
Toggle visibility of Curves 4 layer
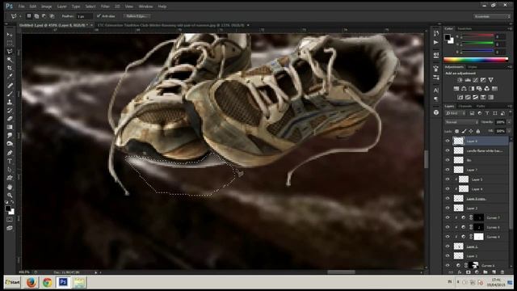[448, 237]
